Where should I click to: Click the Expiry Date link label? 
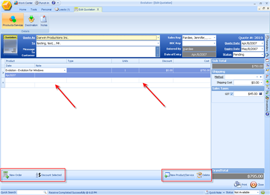(x=232, y=49)
